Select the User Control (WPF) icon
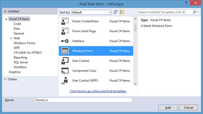The width and height of the screenshot is (203, 114). click(64, 81)
